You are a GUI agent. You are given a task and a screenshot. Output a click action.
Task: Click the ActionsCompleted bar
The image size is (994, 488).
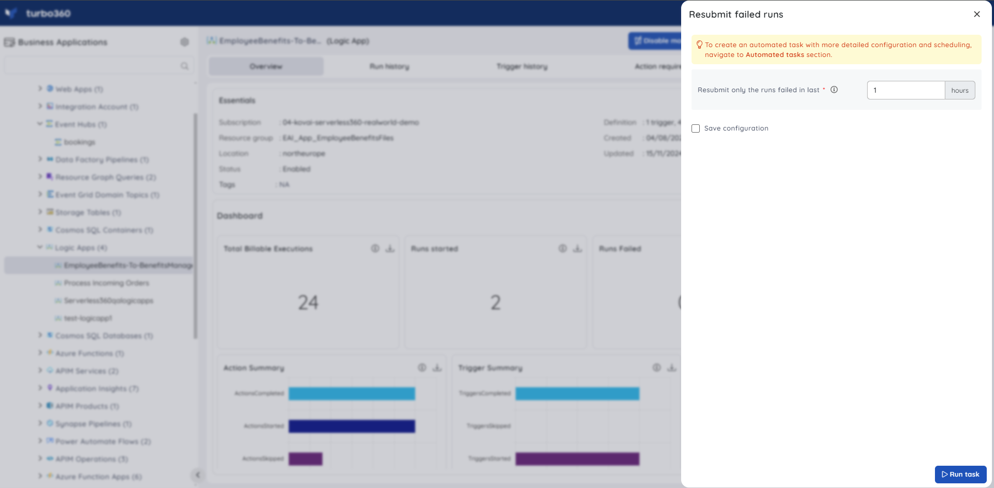(352, 394)
